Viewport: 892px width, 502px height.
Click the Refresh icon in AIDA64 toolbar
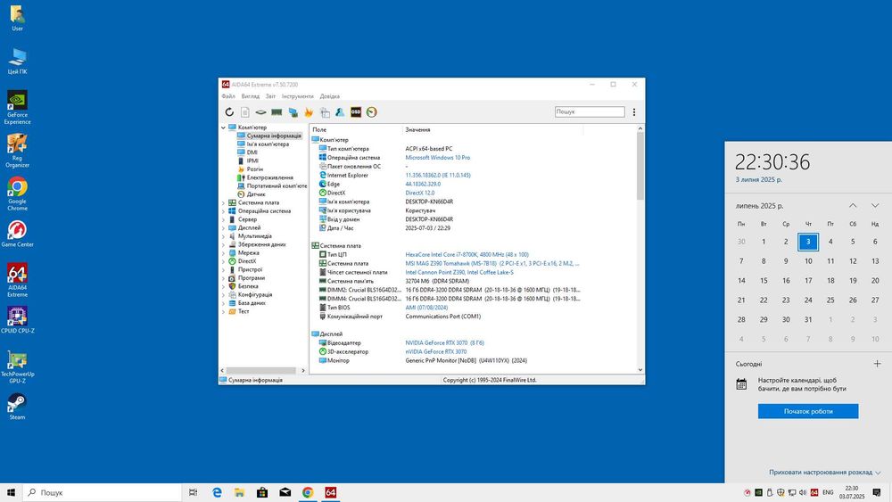click(x=229, y=112)
